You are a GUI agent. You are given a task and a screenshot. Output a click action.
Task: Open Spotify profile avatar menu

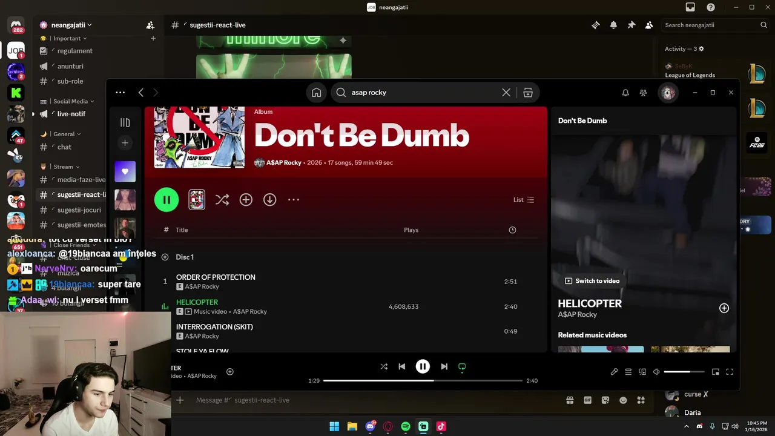(668, 93)
